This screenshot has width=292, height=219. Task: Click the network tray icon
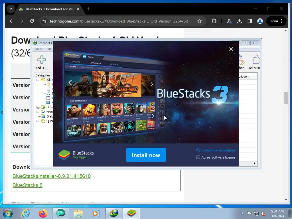click(x=256, y=214)
